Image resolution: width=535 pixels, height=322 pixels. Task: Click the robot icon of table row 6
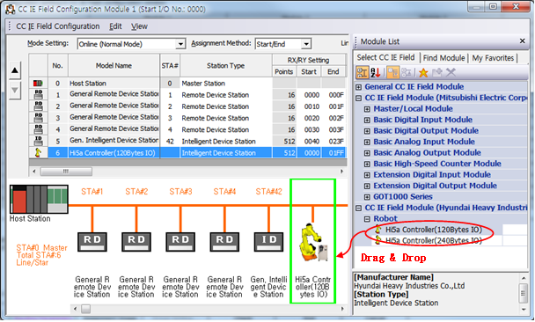[38, 152]
